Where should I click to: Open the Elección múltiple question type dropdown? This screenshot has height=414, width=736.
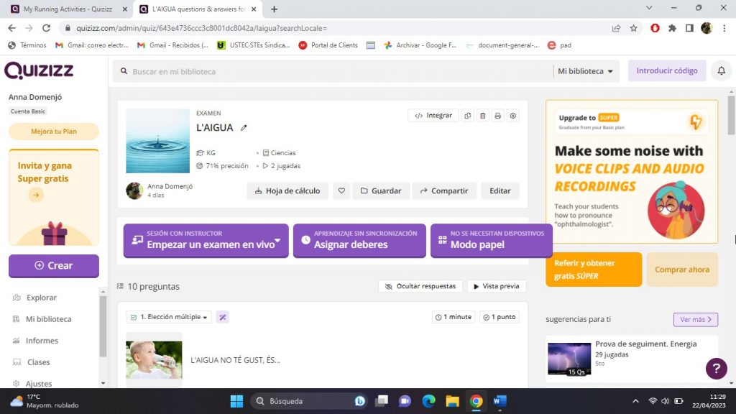(169, 317)
